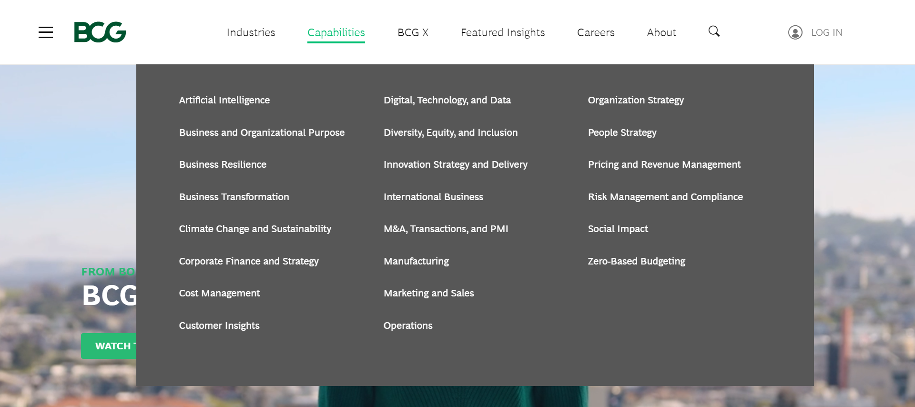Select M&A, Transactions, and PMI

click(x=446, y=229)
